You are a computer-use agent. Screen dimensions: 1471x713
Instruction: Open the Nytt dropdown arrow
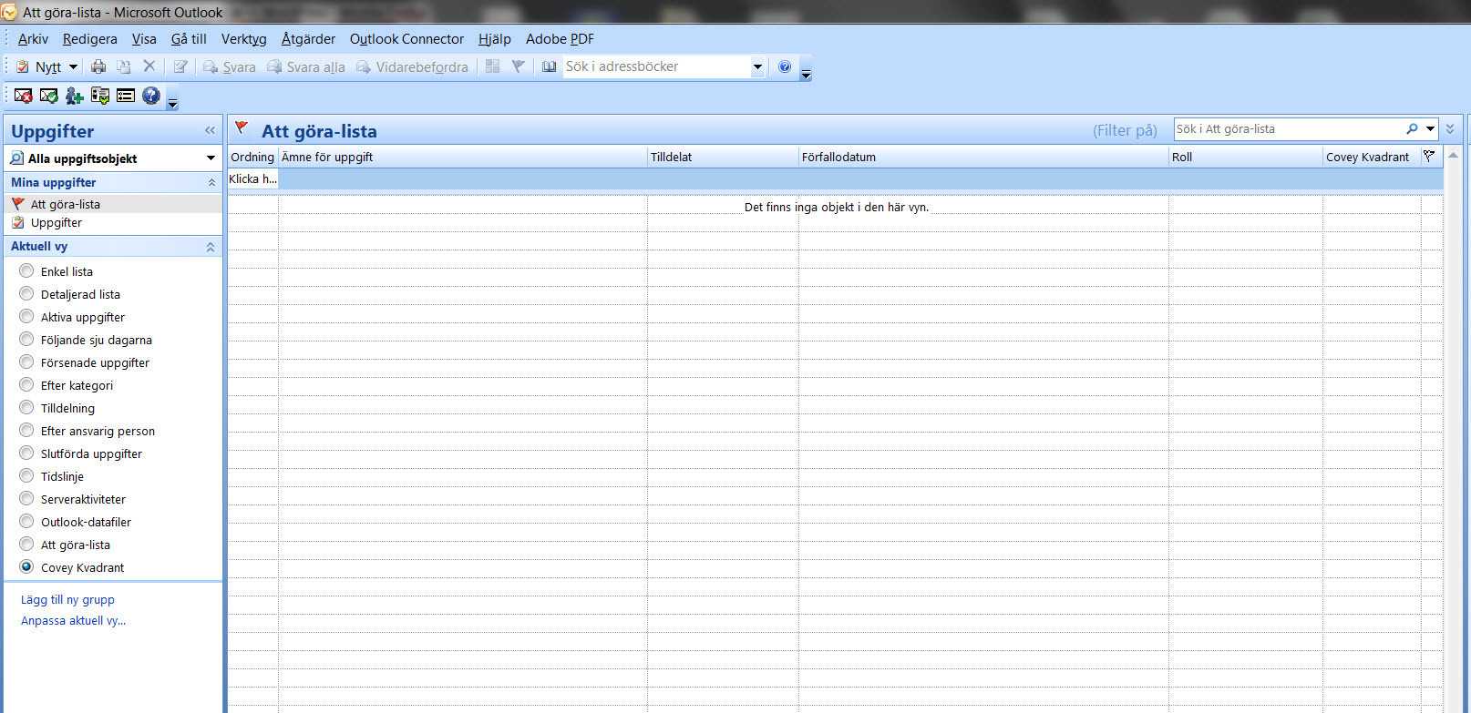[x=74, y=66]
